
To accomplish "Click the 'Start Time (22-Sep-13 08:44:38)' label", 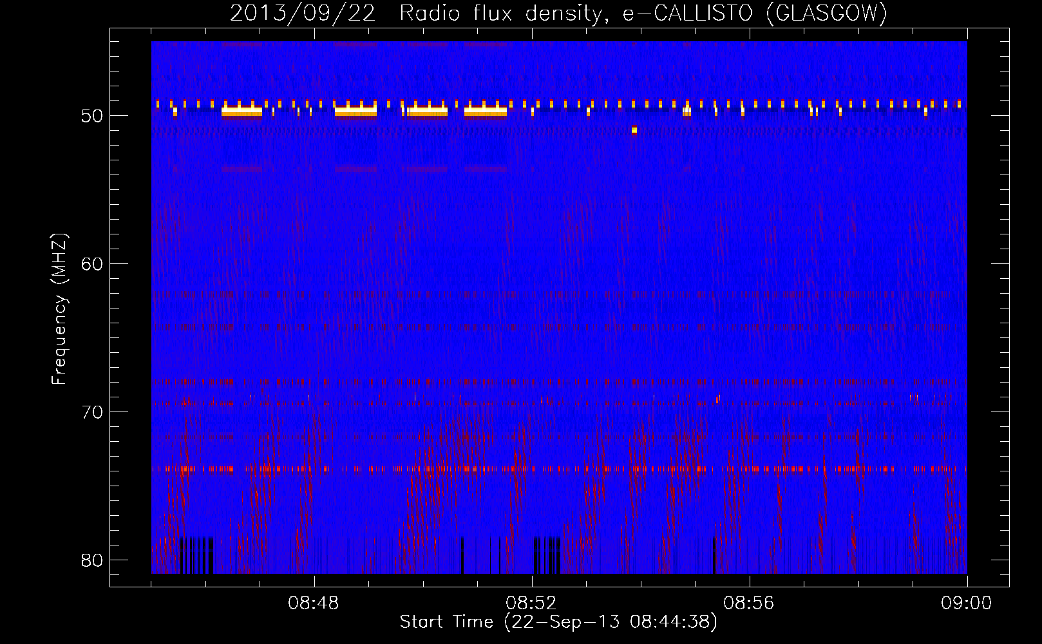I will (558, 622).
